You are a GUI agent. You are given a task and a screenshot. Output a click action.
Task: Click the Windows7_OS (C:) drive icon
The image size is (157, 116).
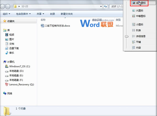tap(7, 66)
